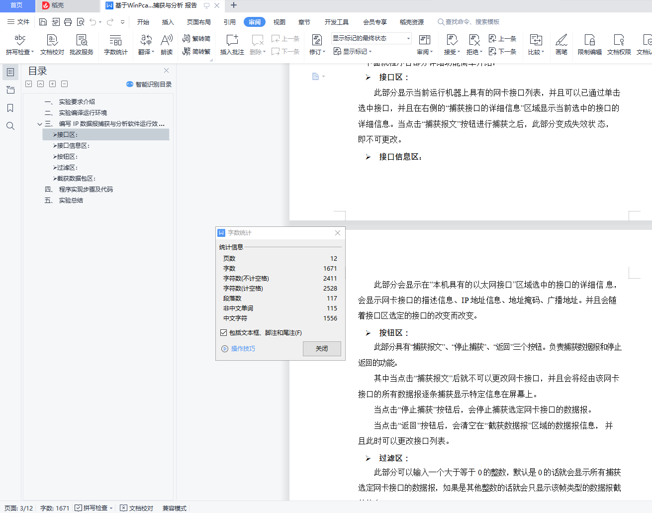Screen dimensions: 652x513
Task: Convert text with 繁转简
Action: tap(196, 39)
